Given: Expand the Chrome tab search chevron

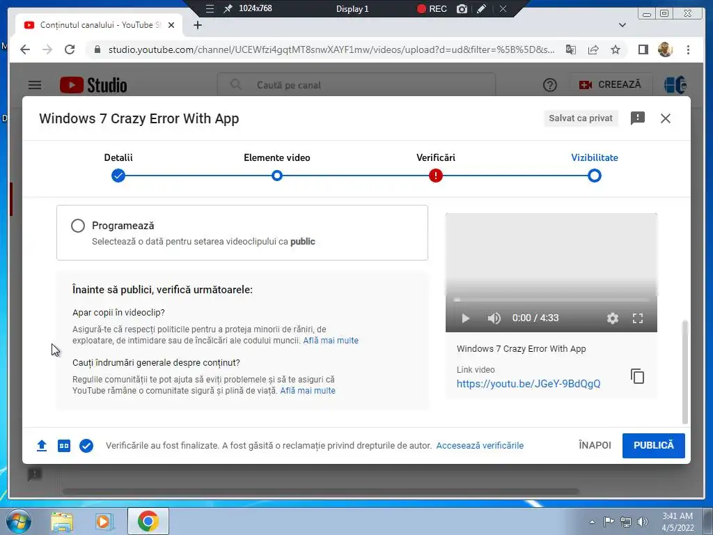Looking at the screenshot, I should (x=622, y=25).
